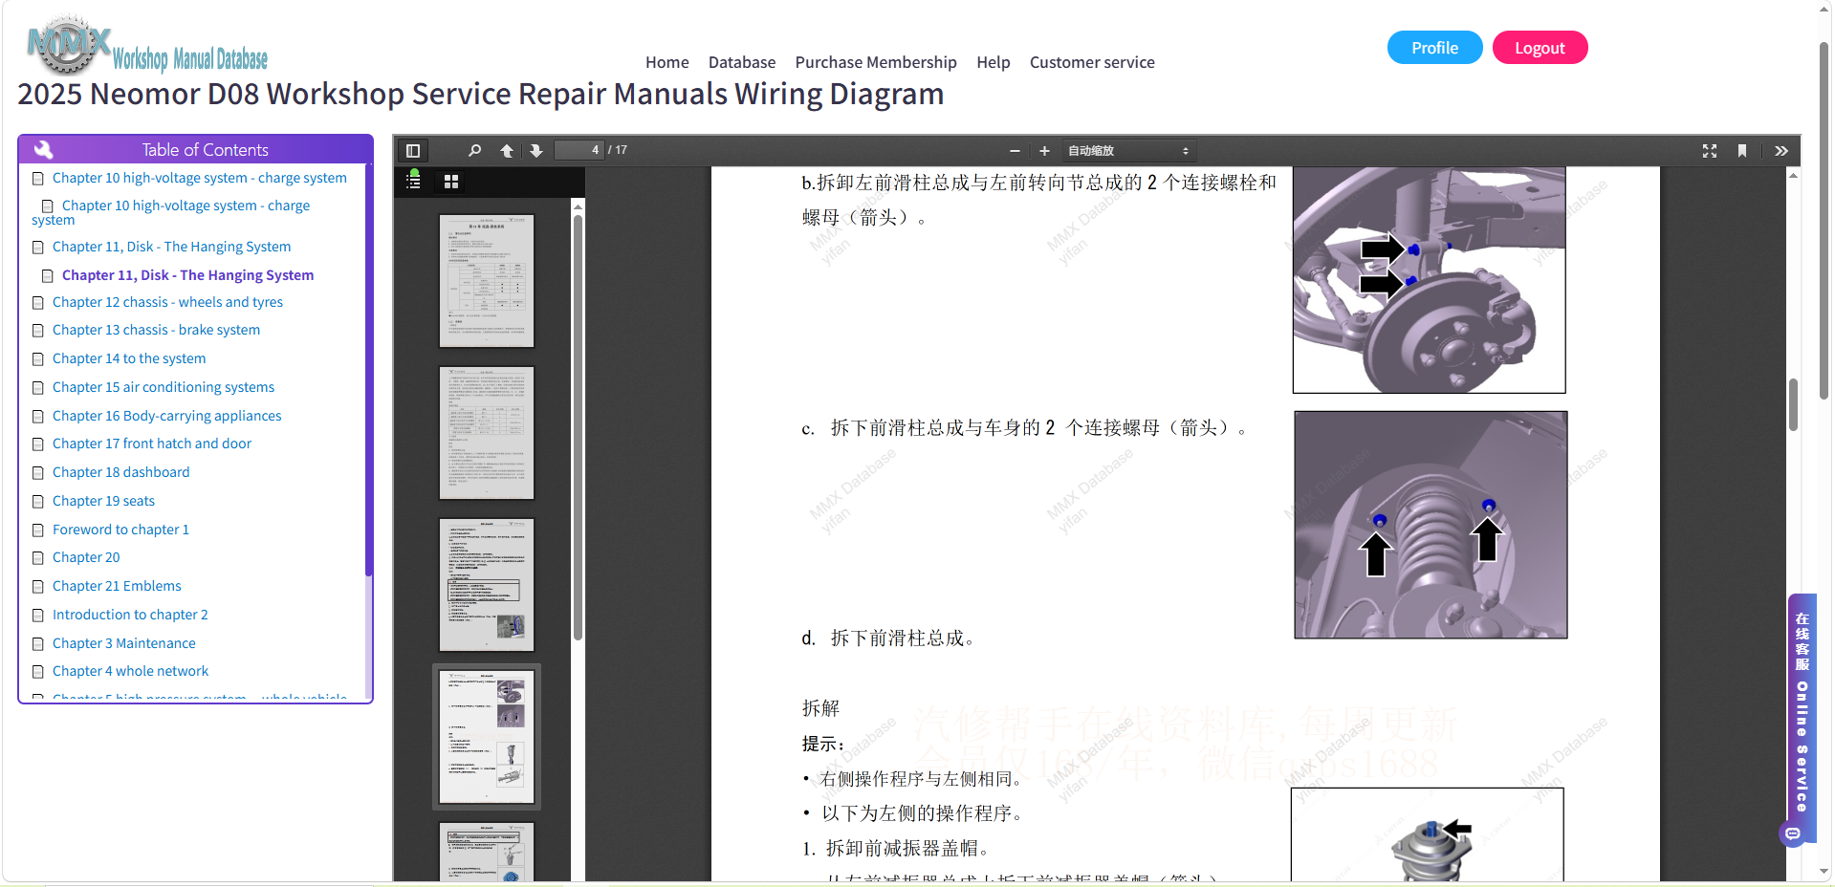Screen dimensions: 1835x887
Task: Open Chapter 19 seats link
Action: [103, 501]
